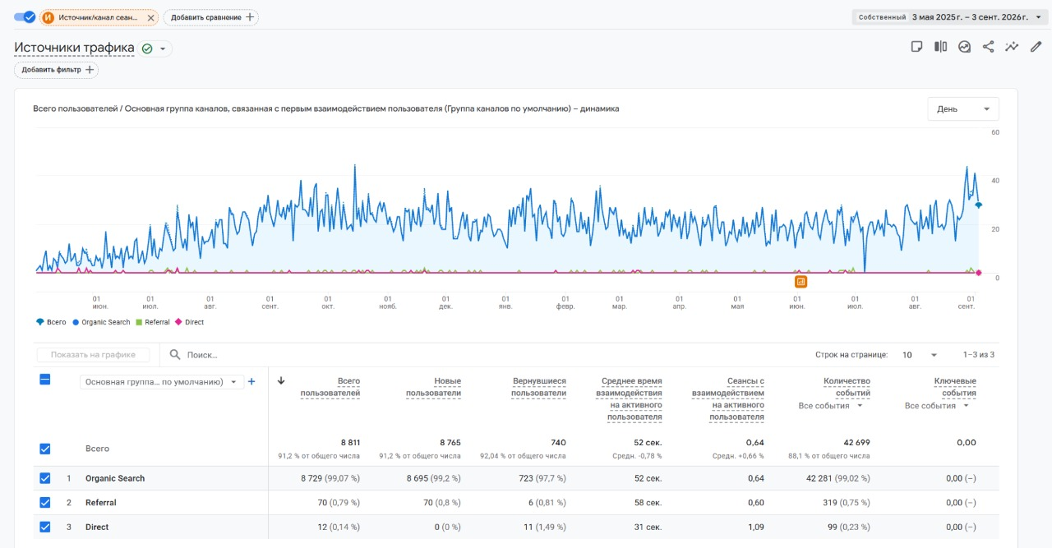
Task: Open Insights sparkline icon
Action: 1013,47
